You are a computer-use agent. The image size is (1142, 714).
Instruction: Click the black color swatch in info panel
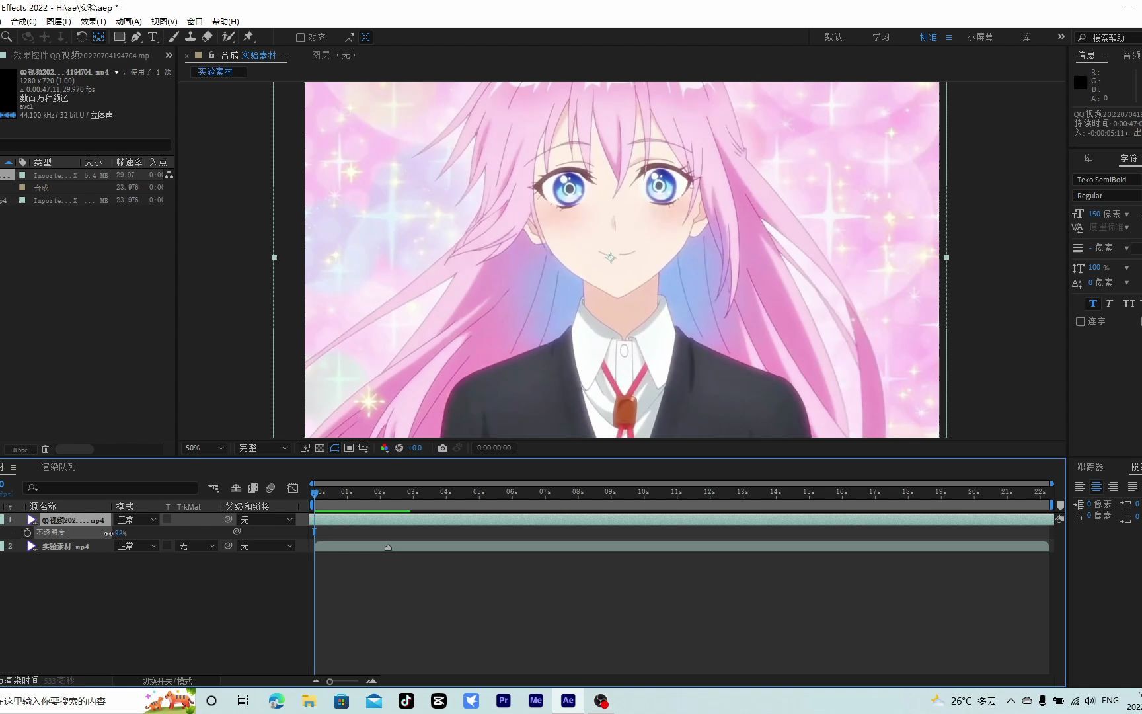point(1081,83)
